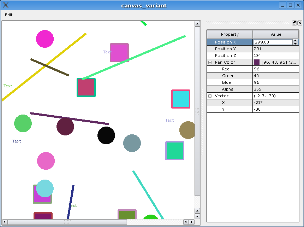Increase Position X with up arrow
Screen dimensions: 304x227
point(296,40)
